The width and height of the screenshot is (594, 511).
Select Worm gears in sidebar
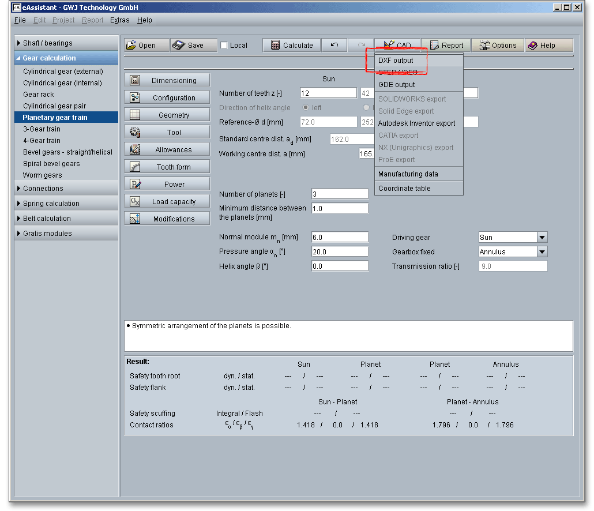42,175
